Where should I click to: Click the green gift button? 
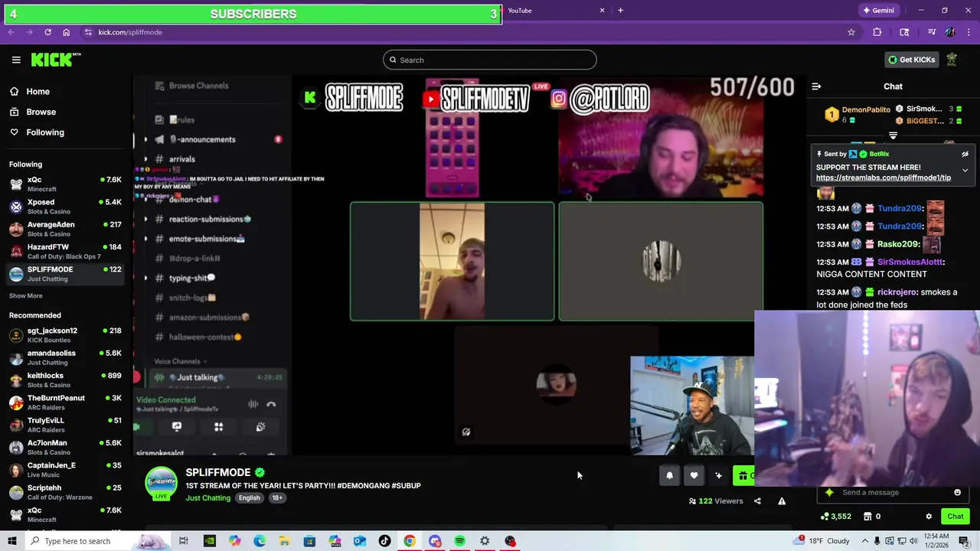[743, 476]
